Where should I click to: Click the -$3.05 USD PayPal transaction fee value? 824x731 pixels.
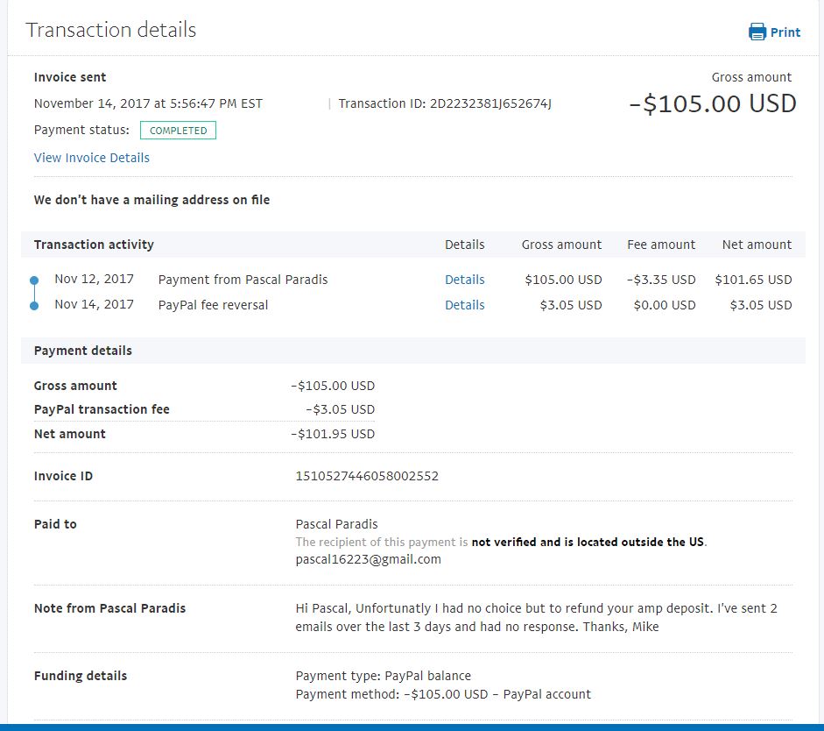(340, 409)
